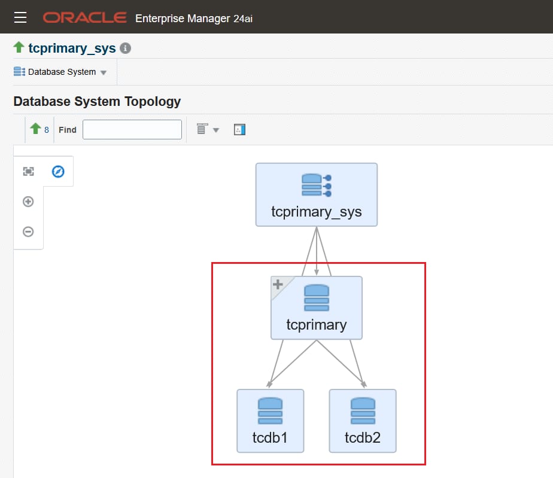
Task: Click the green up status arrow in toolbar
Action: (x=35, y=129)
